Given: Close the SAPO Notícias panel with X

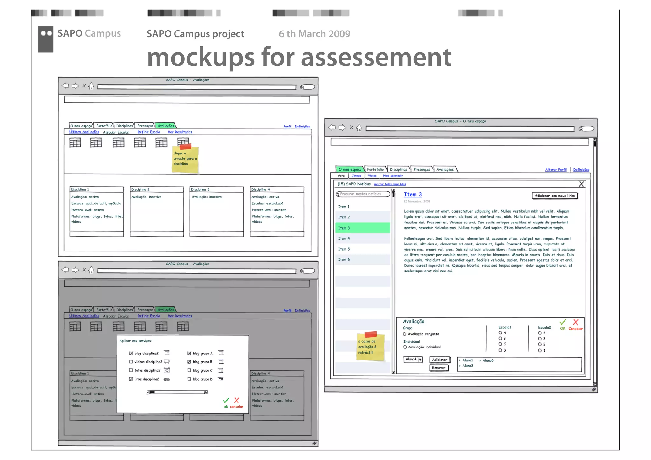Looking at the screenshot, I should tap(581, 184).
